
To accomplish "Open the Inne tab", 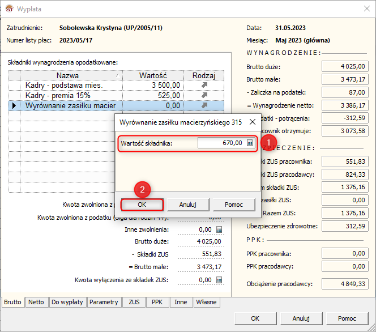I will (181, 302).
